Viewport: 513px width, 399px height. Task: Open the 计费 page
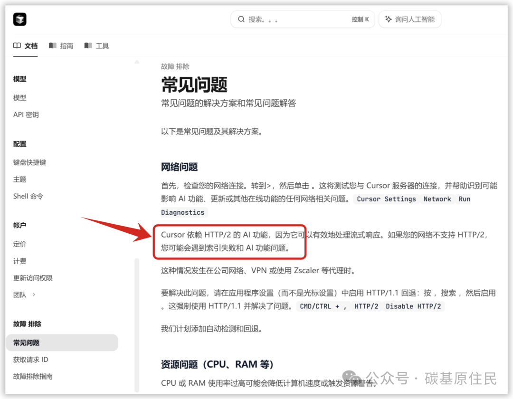pos(19,261)
